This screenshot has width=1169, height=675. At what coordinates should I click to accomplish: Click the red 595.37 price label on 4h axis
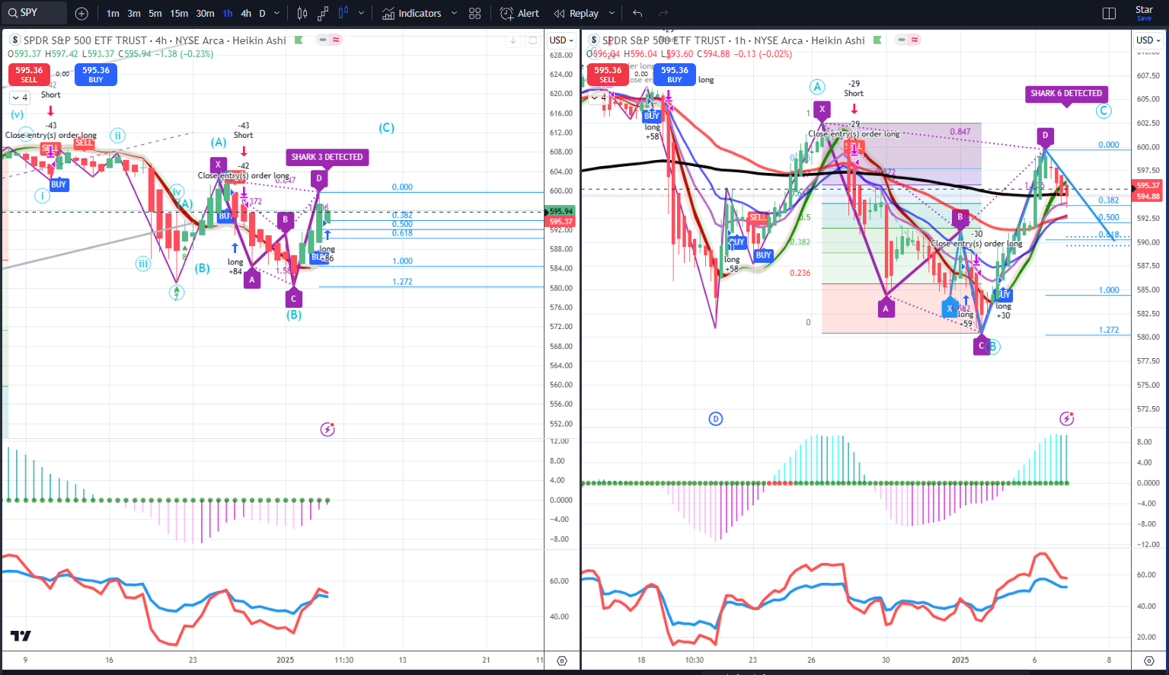pyautogui.click(x=561, y=222)
